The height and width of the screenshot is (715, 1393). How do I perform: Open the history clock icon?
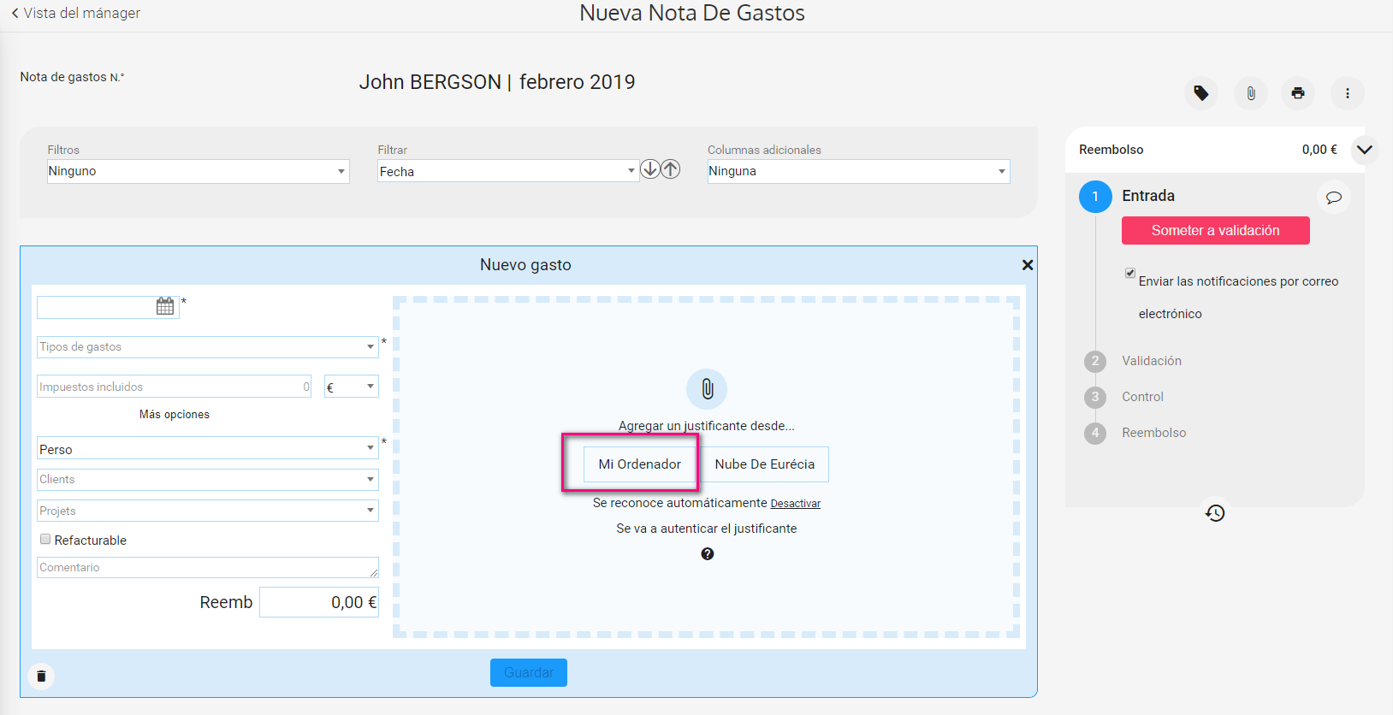coord(1215,513)
